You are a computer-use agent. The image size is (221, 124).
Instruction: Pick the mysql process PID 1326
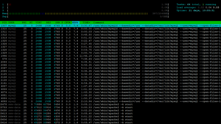click(x=110, y=44)
